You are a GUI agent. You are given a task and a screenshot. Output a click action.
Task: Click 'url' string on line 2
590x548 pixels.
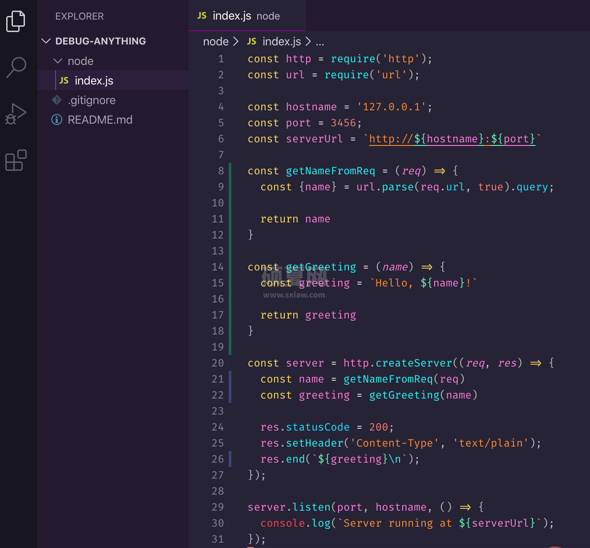[x=391, y=75]
